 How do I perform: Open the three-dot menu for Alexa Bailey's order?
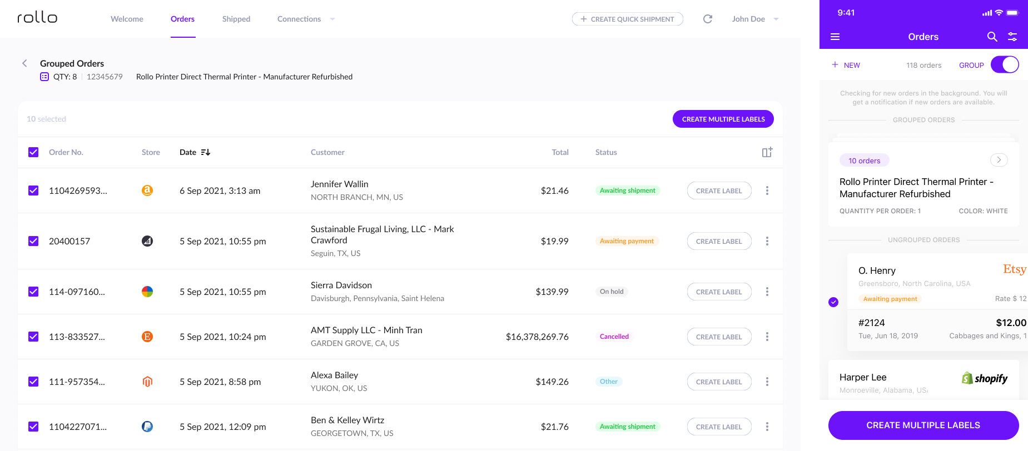tap(767, 382)
